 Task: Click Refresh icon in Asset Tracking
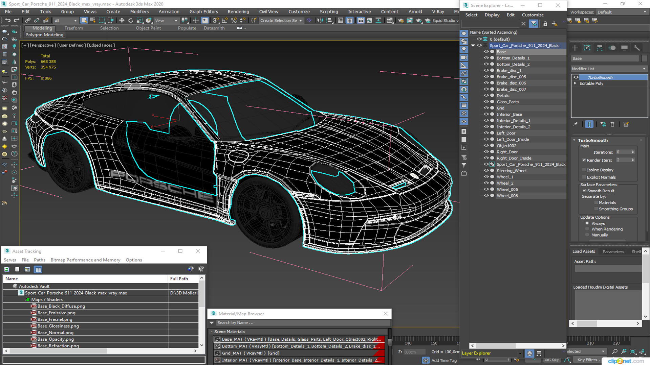pyautogui.click(x=7, y=269)
